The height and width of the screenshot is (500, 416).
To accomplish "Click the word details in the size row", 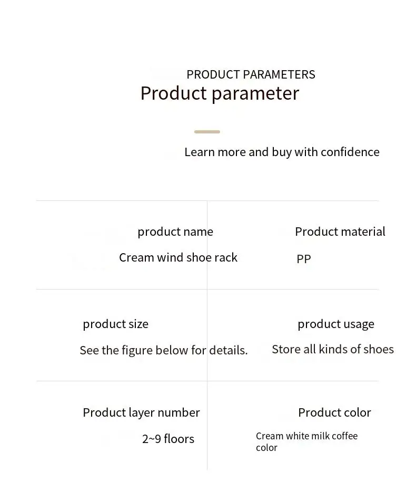I will coord(228,350).
